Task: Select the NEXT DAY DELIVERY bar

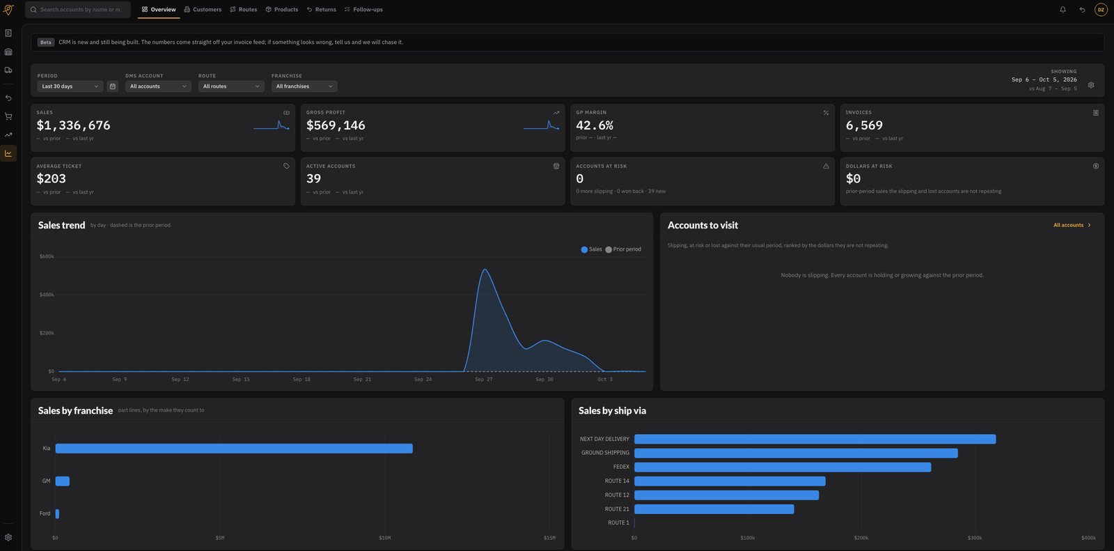Action: [x=815, y=440]
